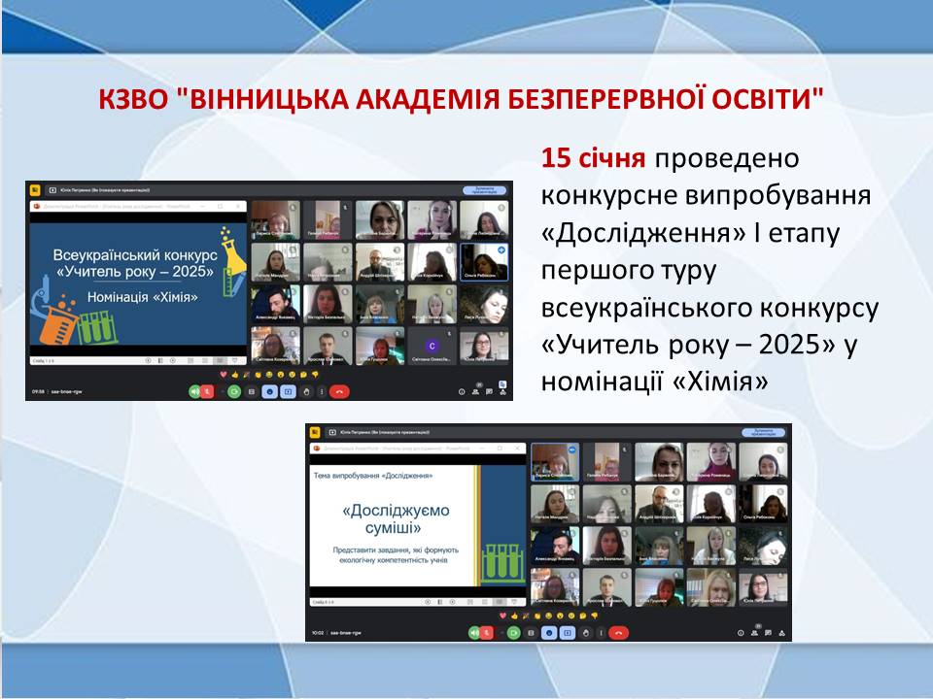Click the red leave call button in the 09:58 meeting
The height and width of the screenshot is (699, 933).
coord(339,391)
